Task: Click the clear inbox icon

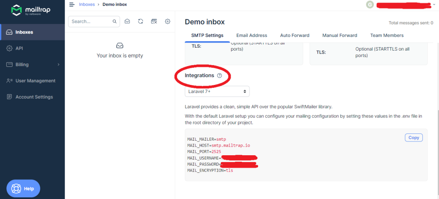Action: [x=154, y=21]
